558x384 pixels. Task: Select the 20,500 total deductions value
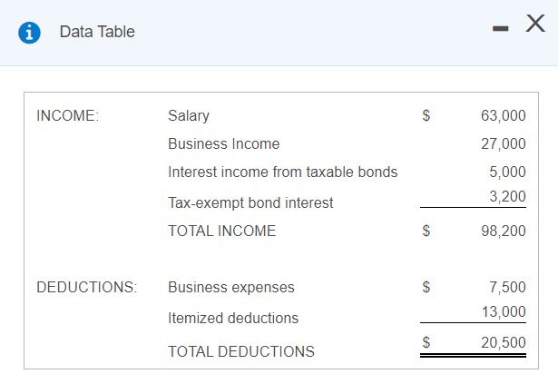click(x=504, y=342)
